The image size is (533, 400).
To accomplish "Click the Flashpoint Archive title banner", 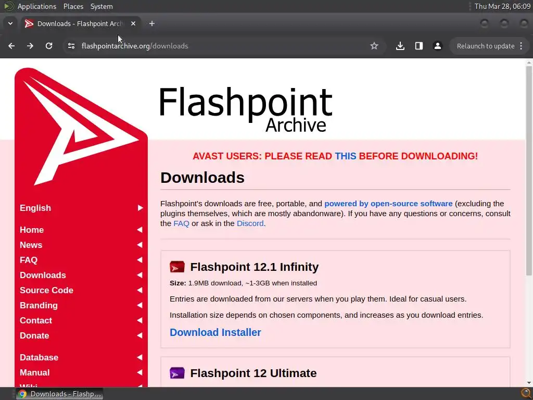I will tap(246, 109).
